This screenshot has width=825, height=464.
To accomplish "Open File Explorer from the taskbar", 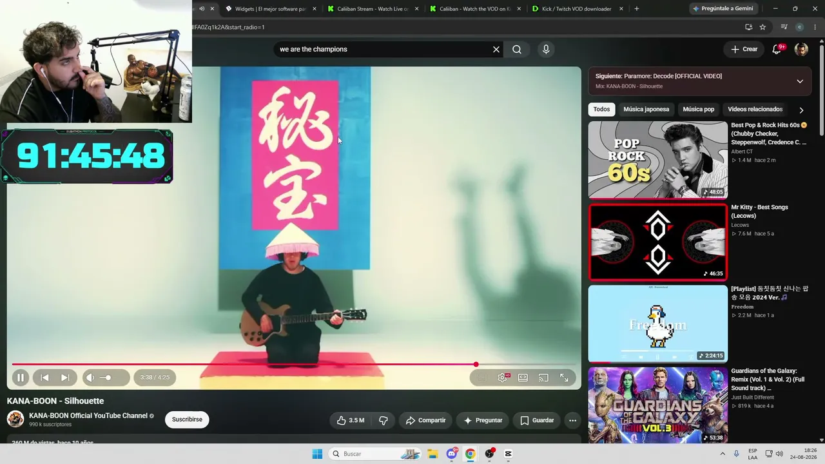I will tap(433, 454).
